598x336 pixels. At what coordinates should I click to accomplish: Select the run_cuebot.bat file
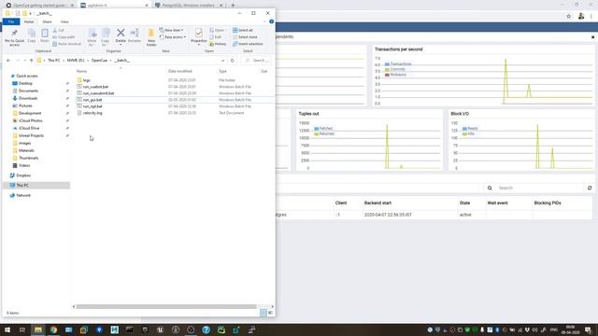(x=95, y=87)
